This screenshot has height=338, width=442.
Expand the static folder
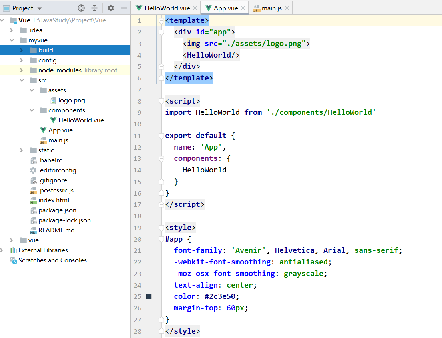22,150
